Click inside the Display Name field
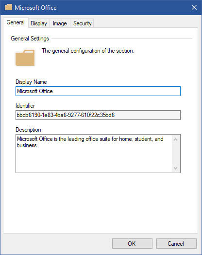202x255 pixels. coord(98,91)
